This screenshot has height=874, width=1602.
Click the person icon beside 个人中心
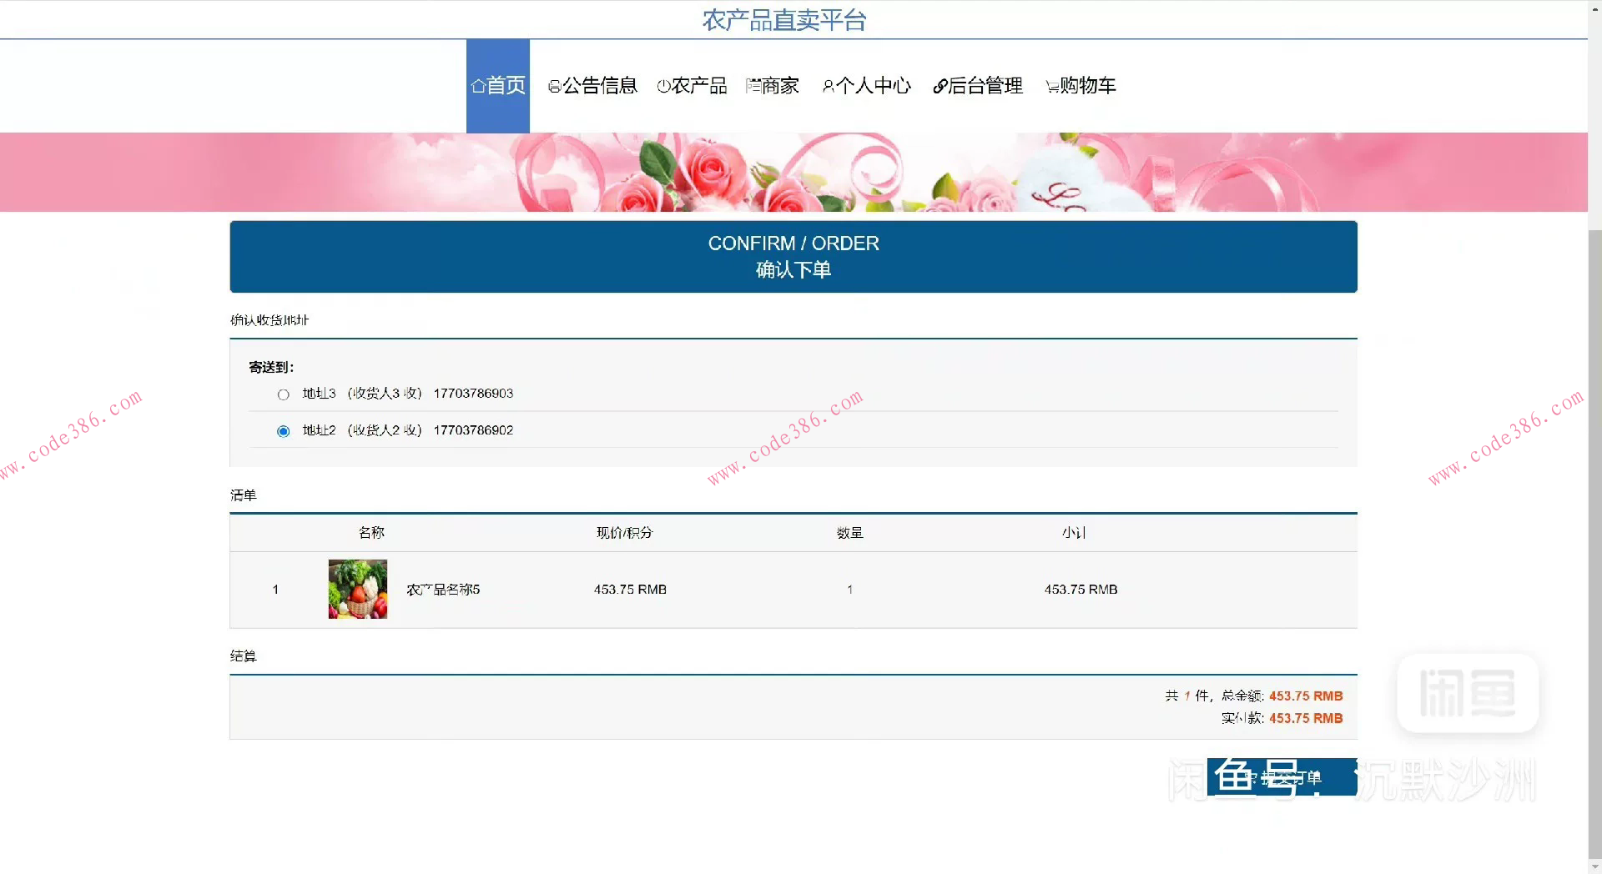pyautogui.click(x=827, y=85)
